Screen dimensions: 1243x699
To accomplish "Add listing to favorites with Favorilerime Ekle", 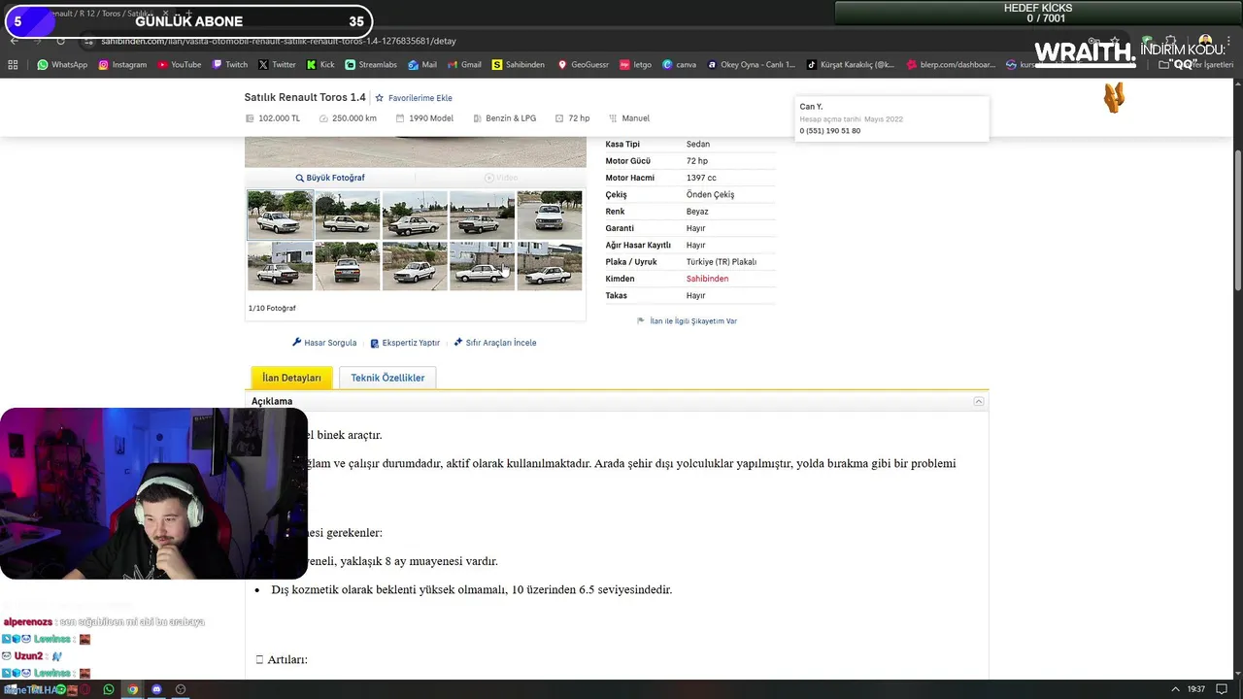I will click(x=414, y=98).
